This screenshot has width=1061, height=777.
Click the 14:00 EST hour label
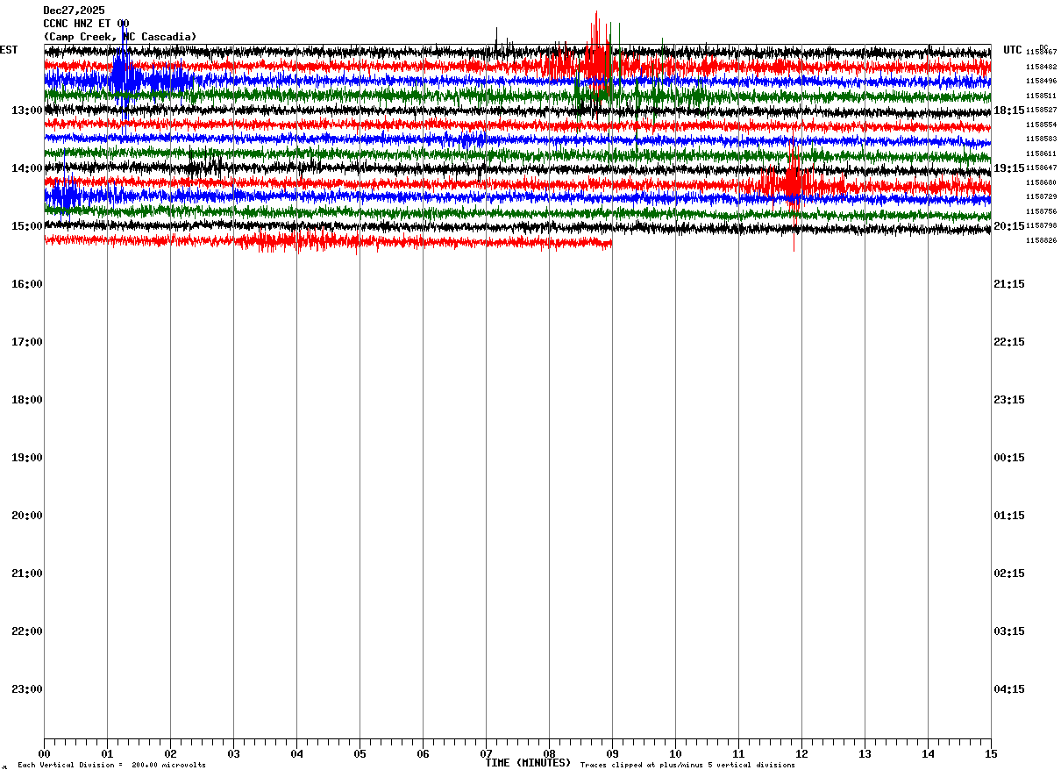click(27, 168)
